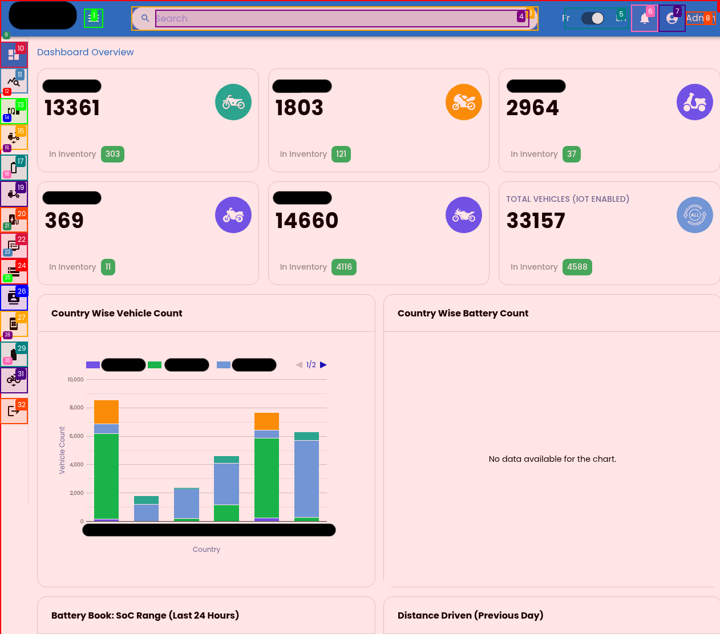
Task: Click the user profile avatar icon
Action: (672, 18)
